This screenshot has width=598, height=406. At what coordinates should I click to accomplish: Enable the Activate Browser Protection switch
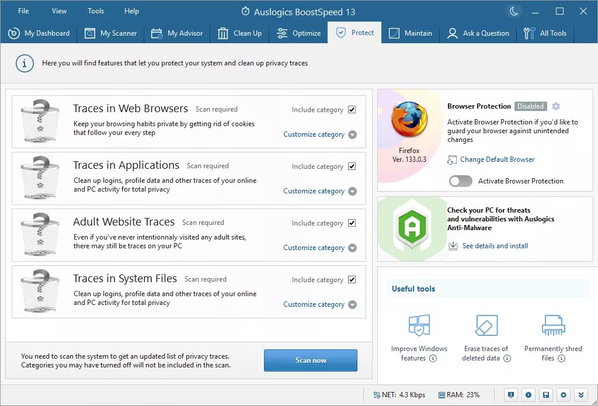click(x=460, y=181)
